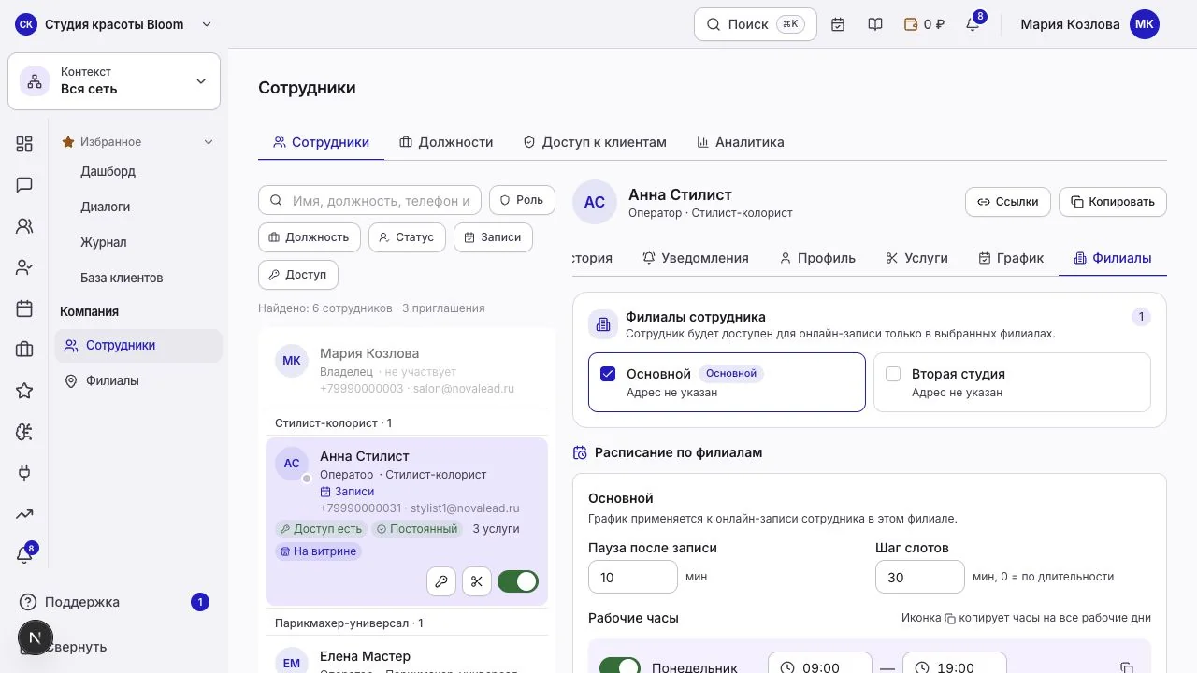Open trending analytics icon in left rail
This screenshot has width=1197, height=673.
24,514
